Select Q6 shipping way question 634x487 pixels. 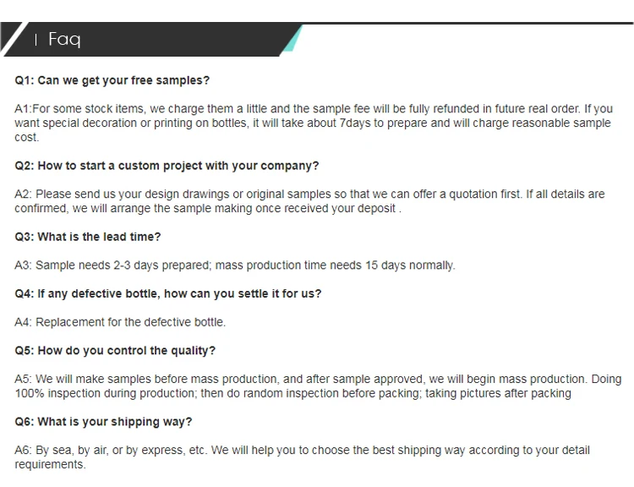[103, 422]
